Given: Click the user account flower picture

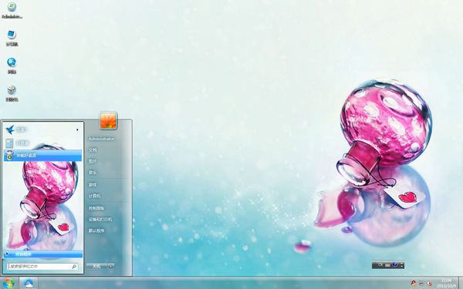Looking at the screenshot, I should click(x=108, y=121).
